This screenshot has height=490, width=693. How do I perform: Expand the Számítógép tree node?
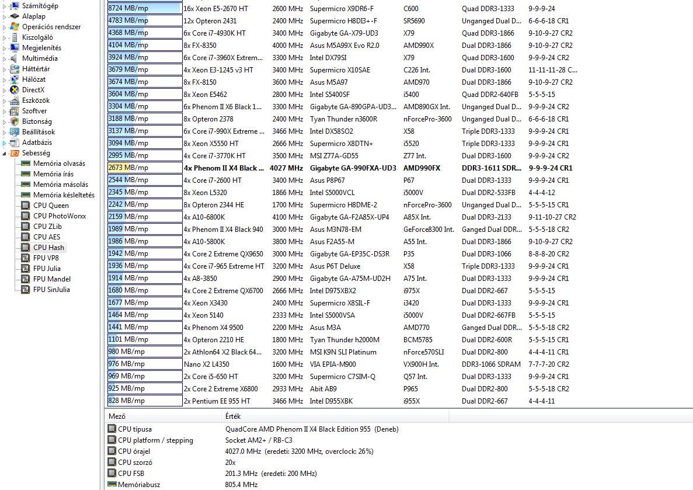click(5, 6)
